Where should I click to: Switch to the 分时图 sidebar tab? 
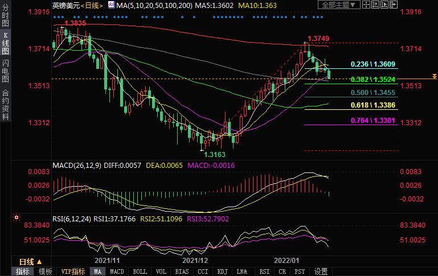point(5,15)
